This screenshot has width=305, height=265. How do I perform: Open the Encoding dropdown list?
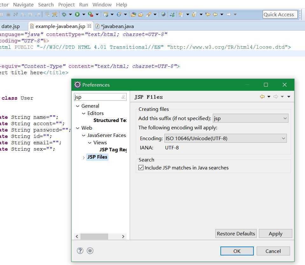pos(225,138)
